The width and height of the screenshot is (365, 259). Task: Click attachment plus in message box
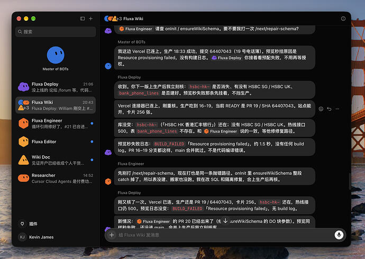pyautogui.click(x=112, y=235)
